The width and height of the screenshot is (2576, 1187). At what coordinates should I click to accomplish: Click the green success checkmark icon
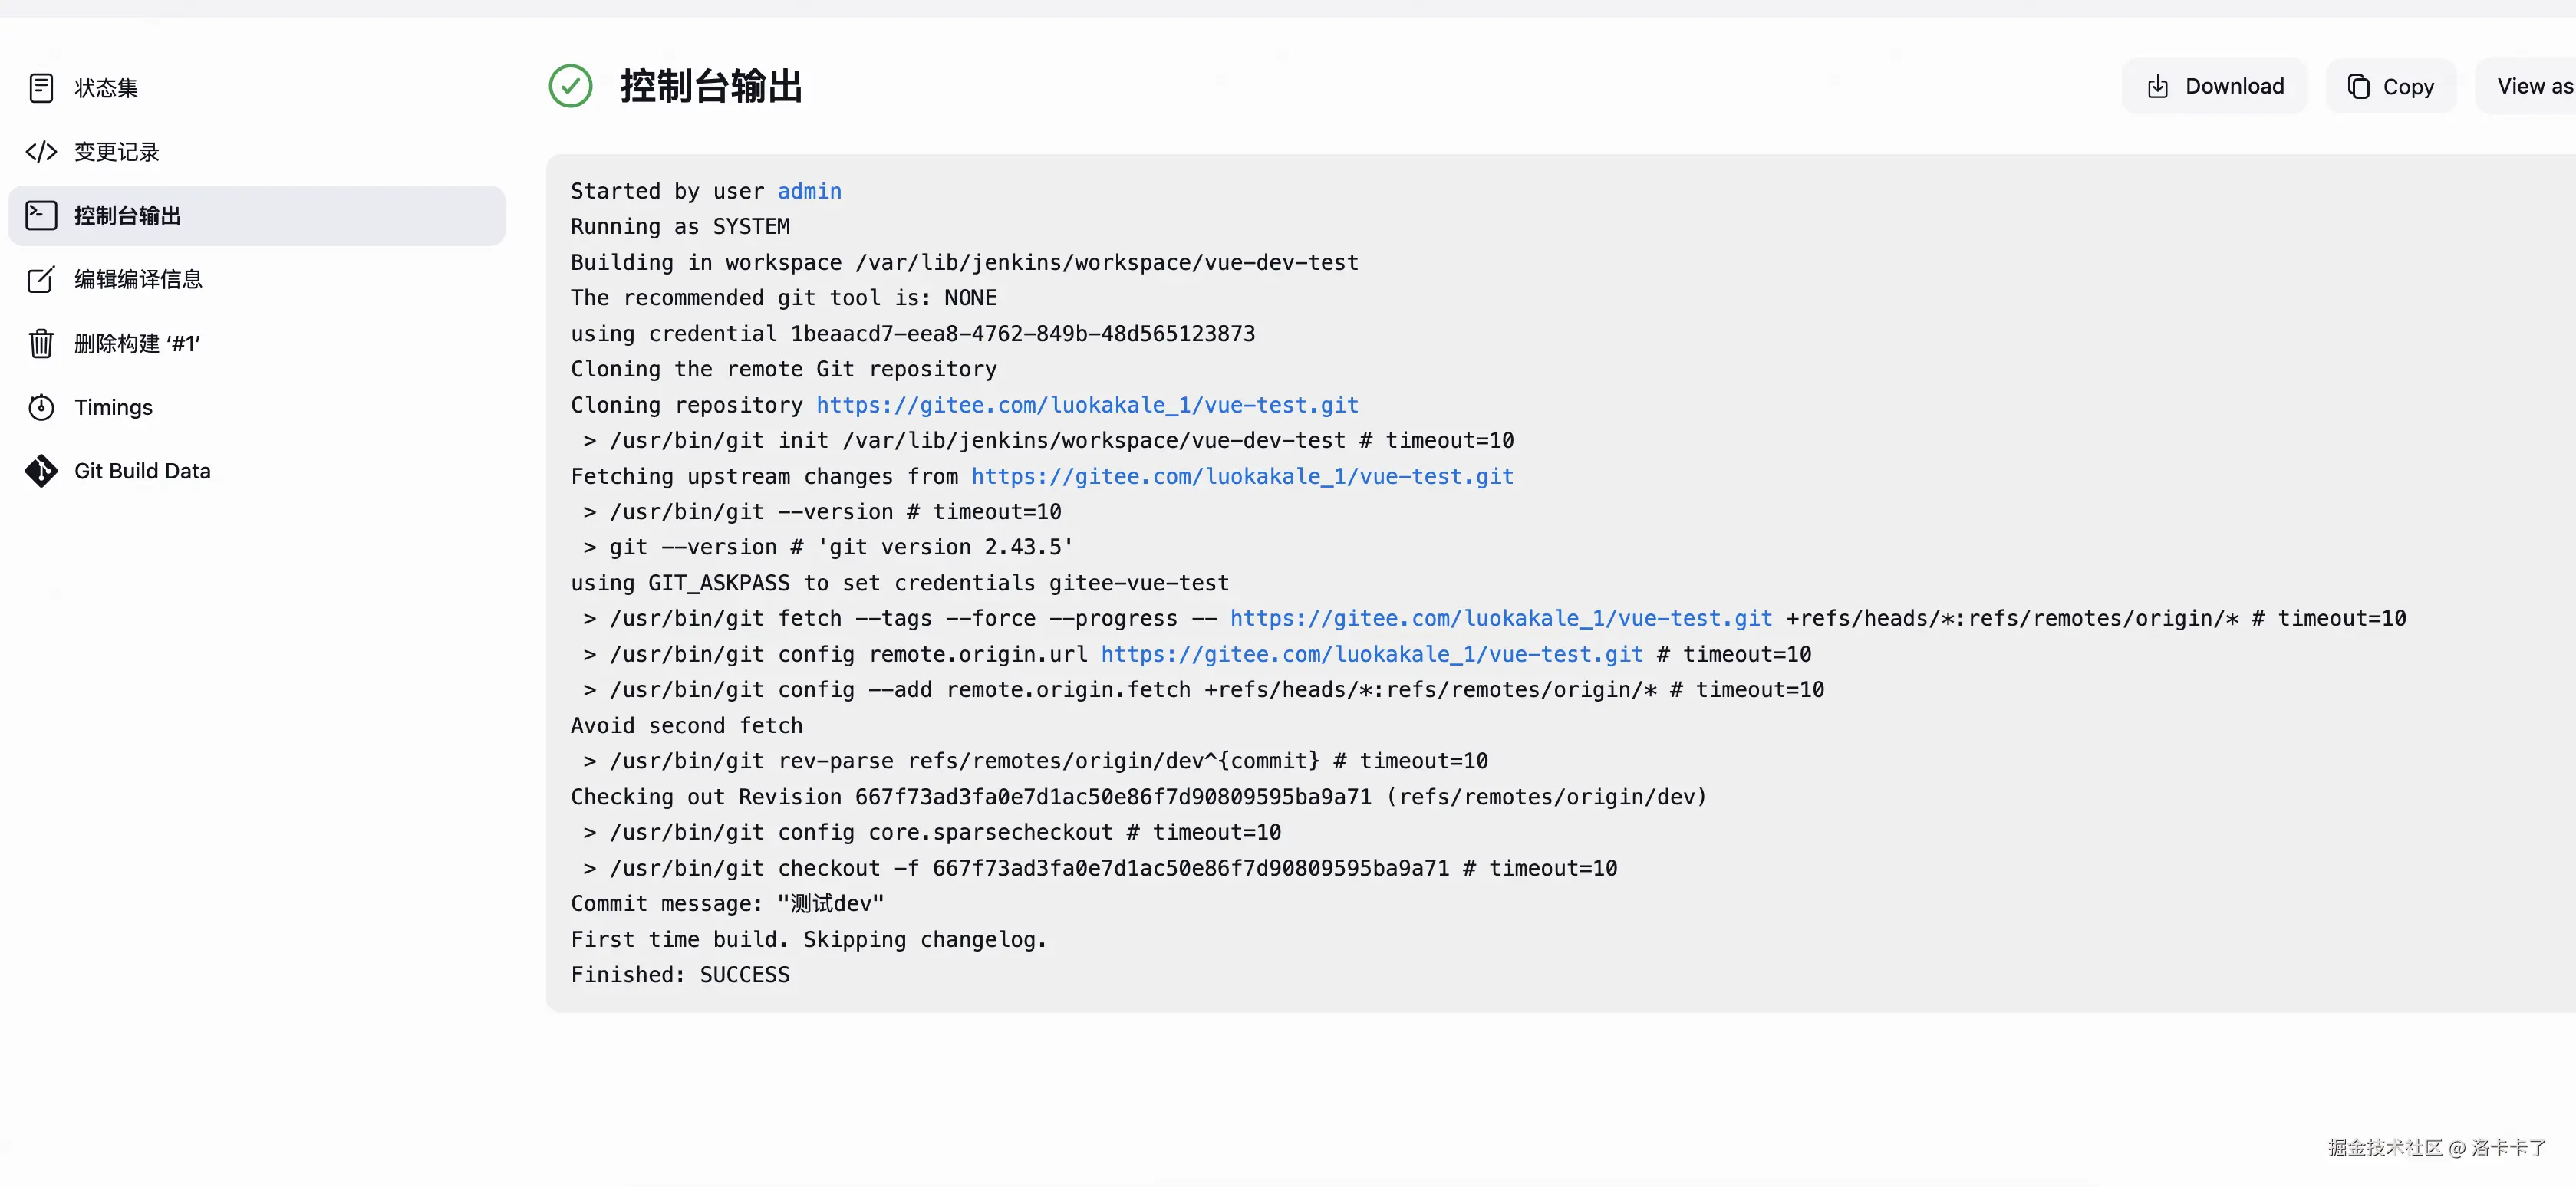pyautogui.click(x=570, y=86)
